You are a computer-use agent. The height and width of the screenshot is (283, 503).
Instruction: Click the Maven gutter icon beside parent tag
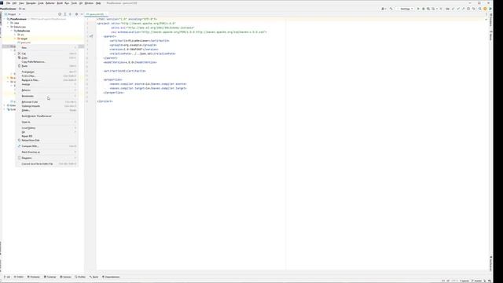(91, 36)
